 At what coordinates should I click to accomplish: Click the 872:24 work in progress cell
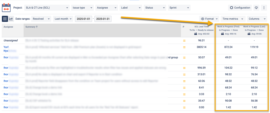point(228,47)
